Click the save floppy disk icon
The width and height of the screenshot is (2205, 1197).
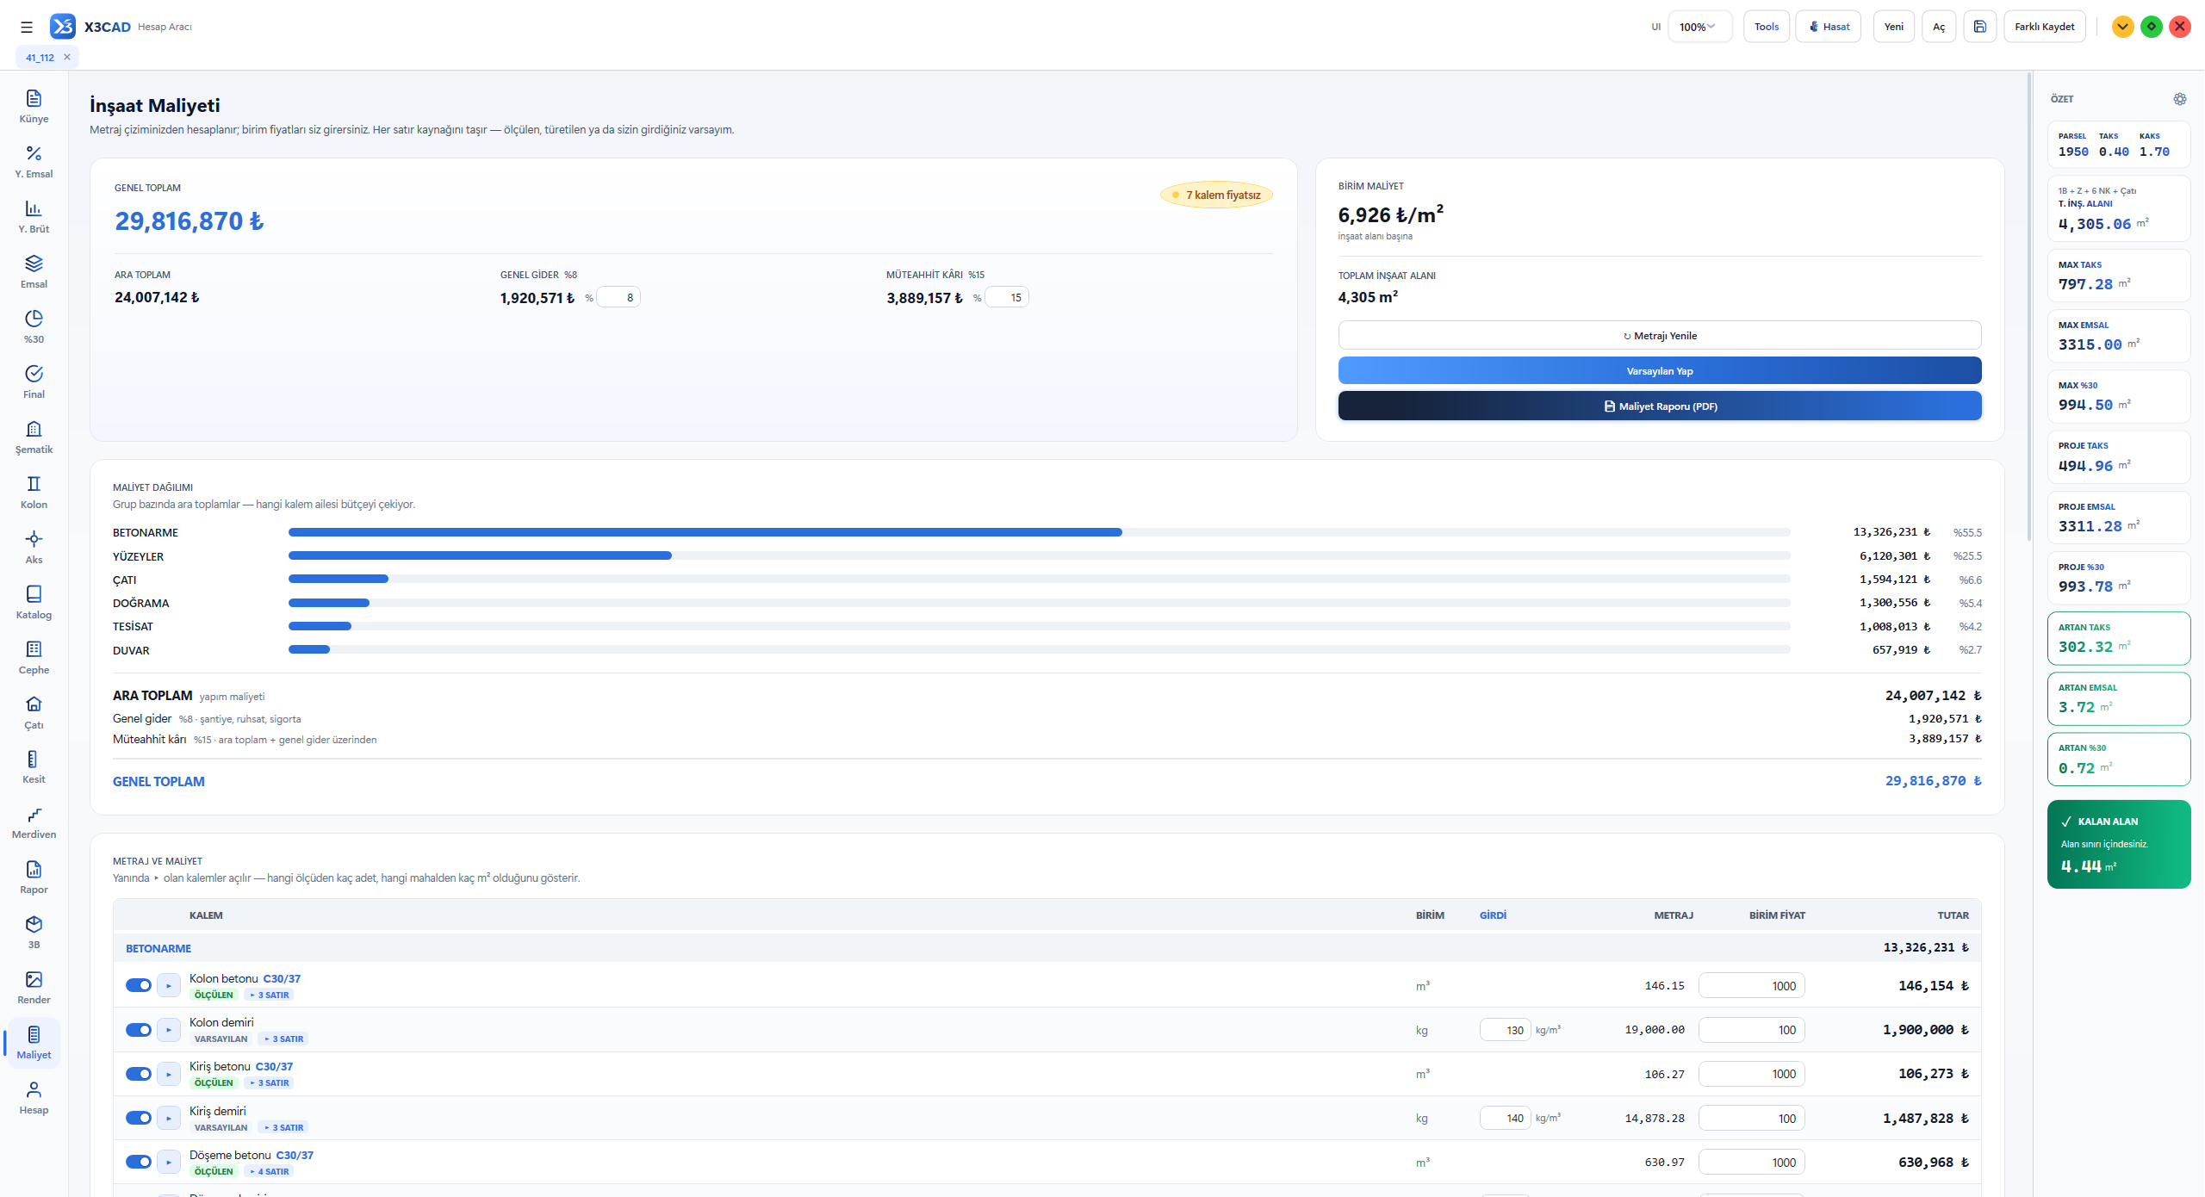click(x=1979, y=27)
